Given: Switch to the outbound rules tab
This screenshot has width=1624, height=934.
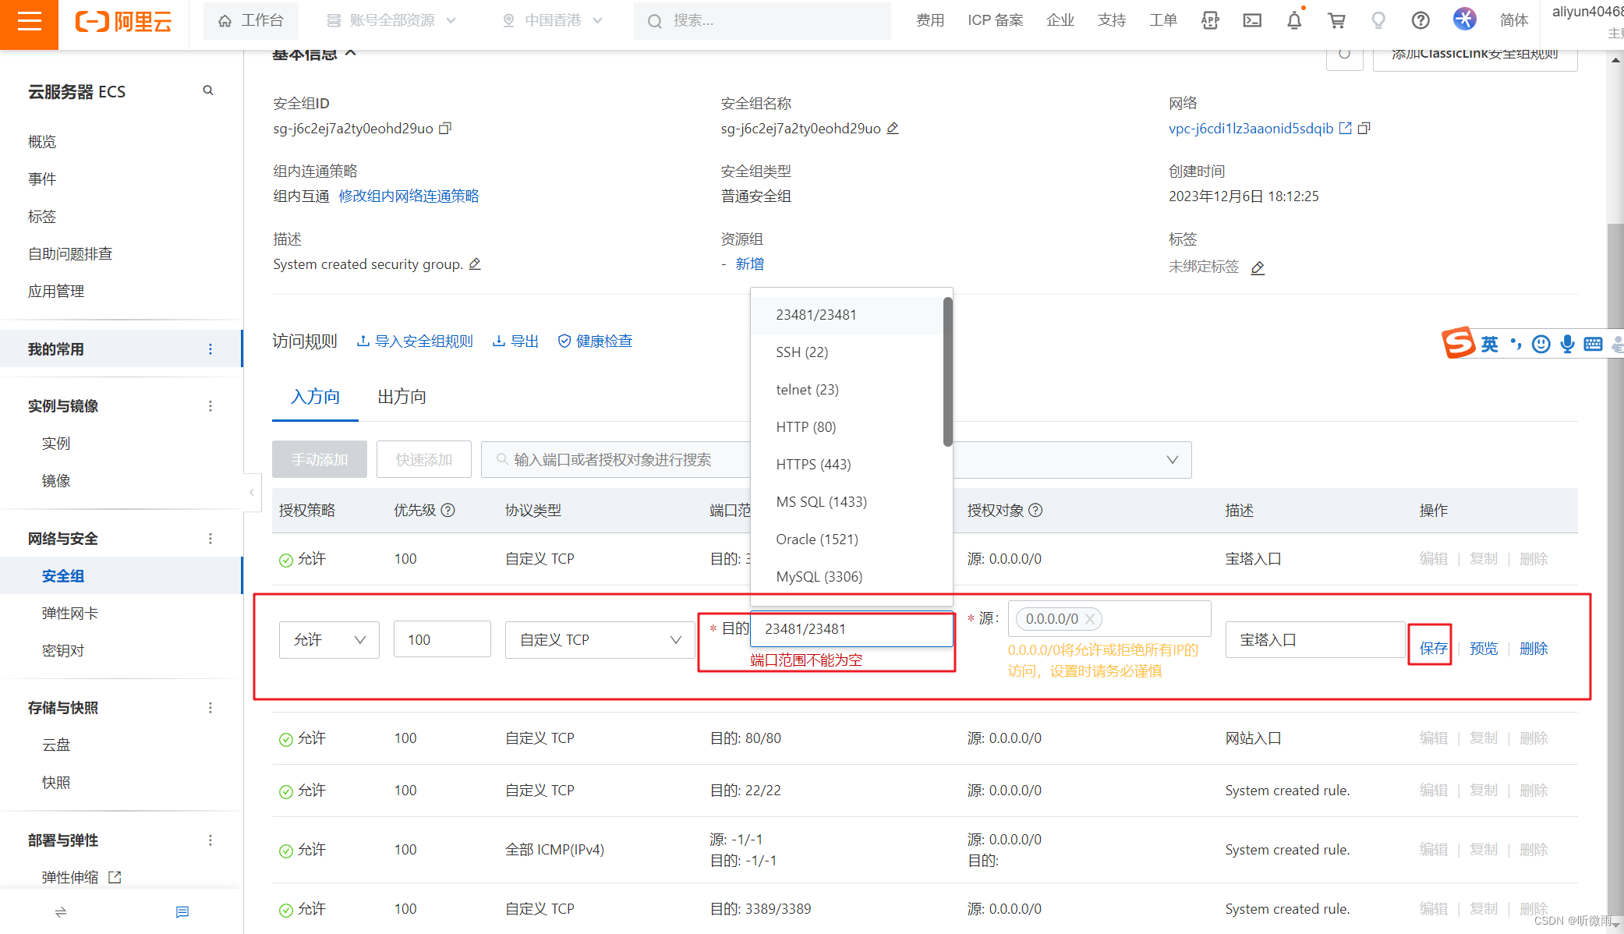Looking at the screenshot, I should pos(402,397).
